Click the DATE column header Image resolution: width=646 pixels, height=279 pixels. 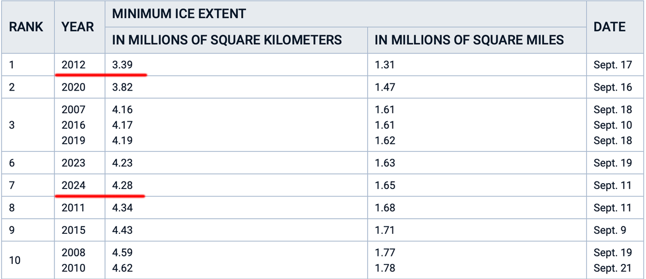pyautogui.click(x=609, y=27)
